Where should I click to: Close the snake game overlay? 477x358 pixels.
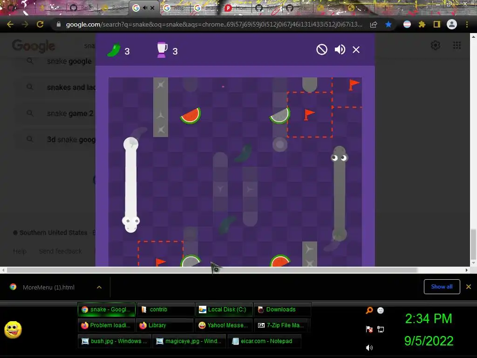356,49
